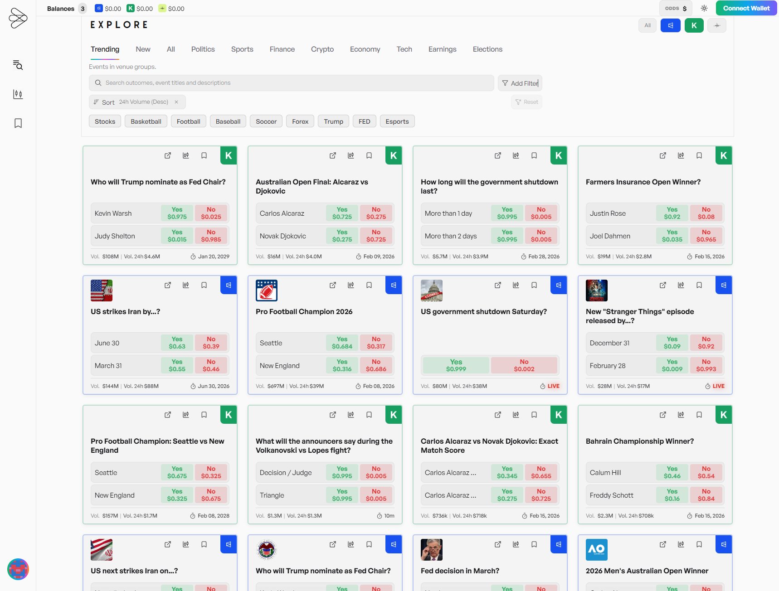Viewport: 779px width, 591px height.
Task: Switch to the Sports tab
Action: (x=242, y=49)
